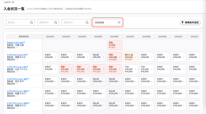The width and height of the screenshot is (206, 114).
Task: Click external link icon beside トマトマンション P1
Action: click(27, 54)
